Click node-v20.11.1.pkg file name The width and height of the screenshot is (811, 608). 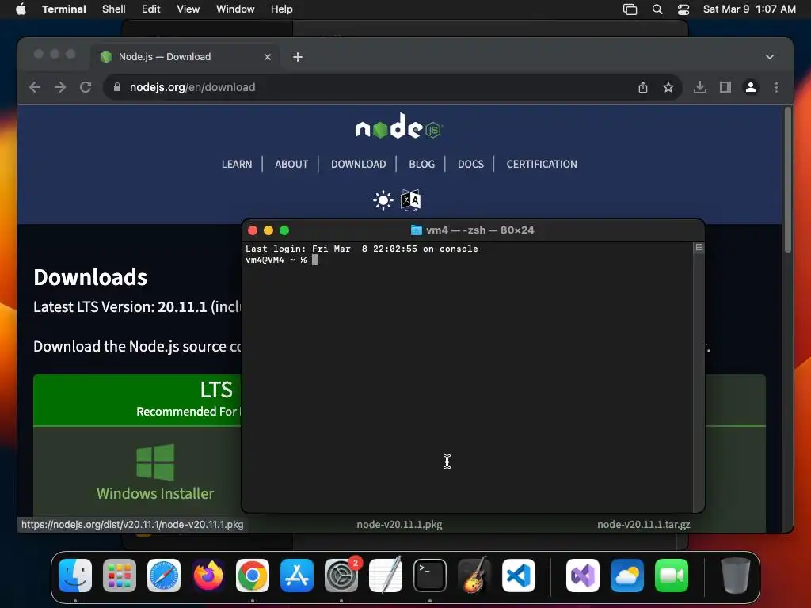point(399,525)
